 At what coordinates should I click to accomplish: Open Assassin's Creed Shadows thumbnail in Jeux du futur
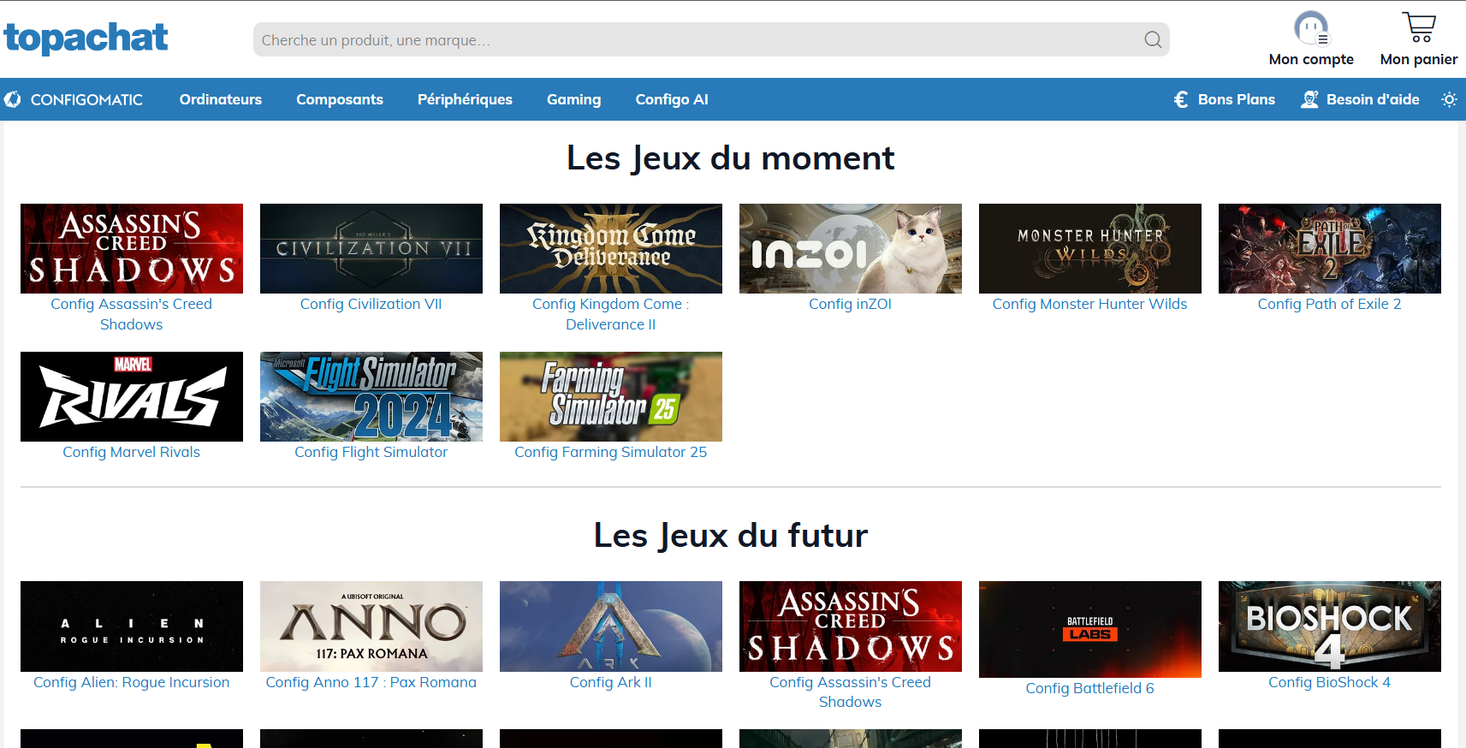pyautogui.click(x=851, y=626)
